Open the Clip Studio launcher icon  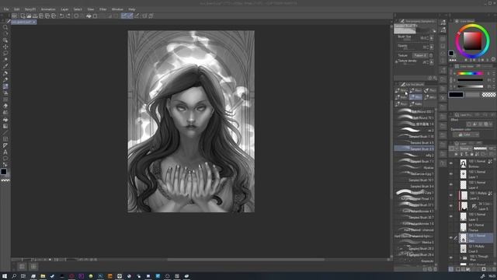[14, 16]
